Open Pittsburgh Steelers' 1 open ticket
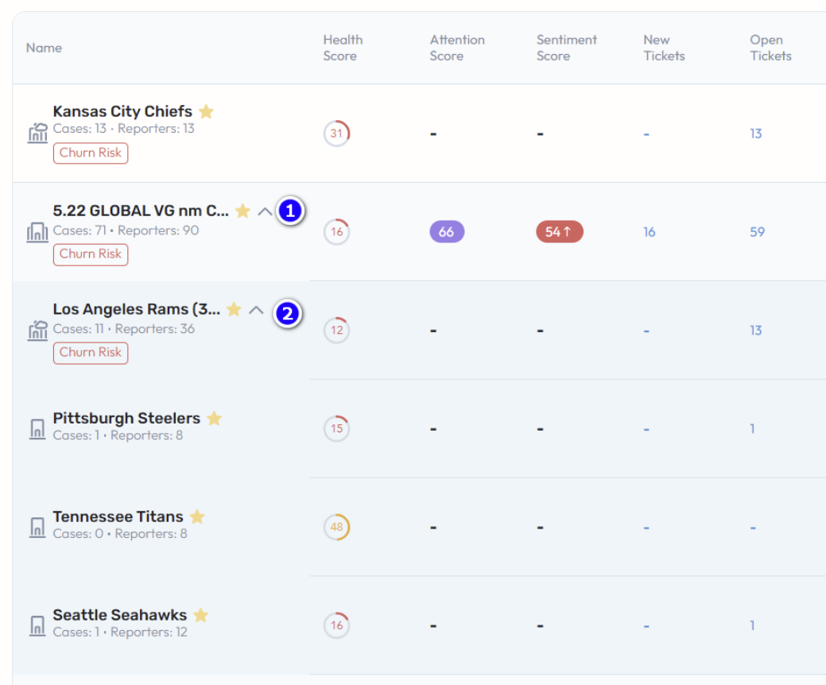This screenshot has width=826, height=685. (x=752, y=429)
